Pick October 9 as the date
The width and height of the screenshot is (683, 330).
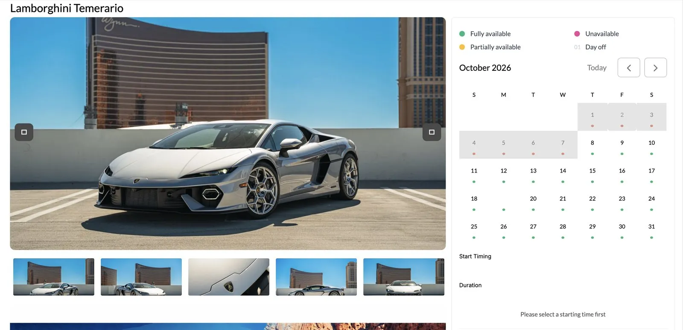[622, 145]
